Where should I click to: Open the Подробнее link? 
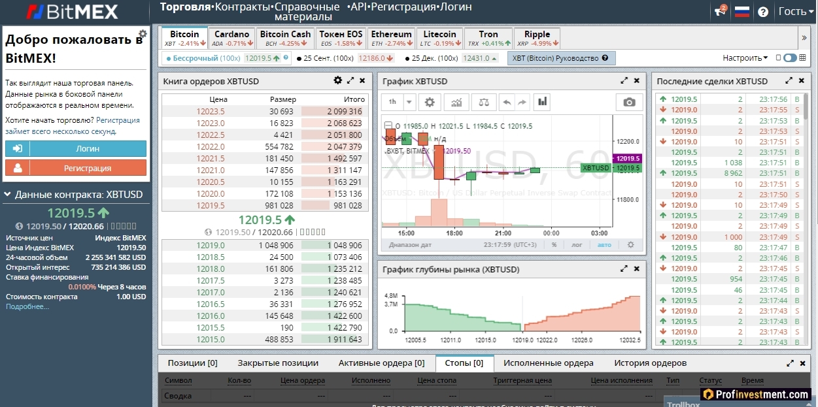tap(27, 306)
